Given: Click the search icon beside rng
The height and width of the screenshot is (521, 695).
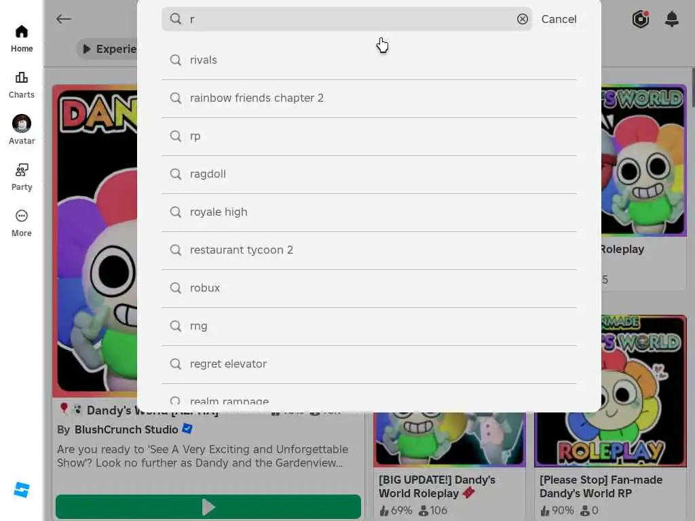Looking at the screenshot, I should (x=176, y=326).
